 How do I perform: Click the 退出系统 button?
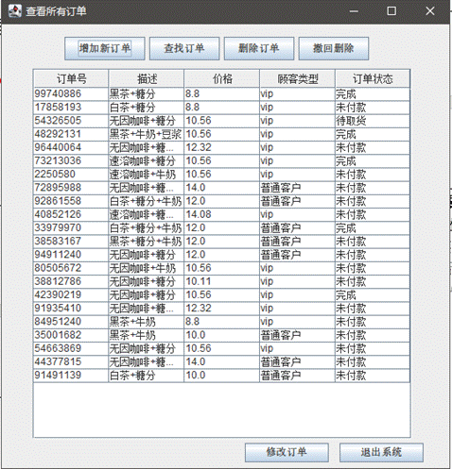(x=381, y=453)
